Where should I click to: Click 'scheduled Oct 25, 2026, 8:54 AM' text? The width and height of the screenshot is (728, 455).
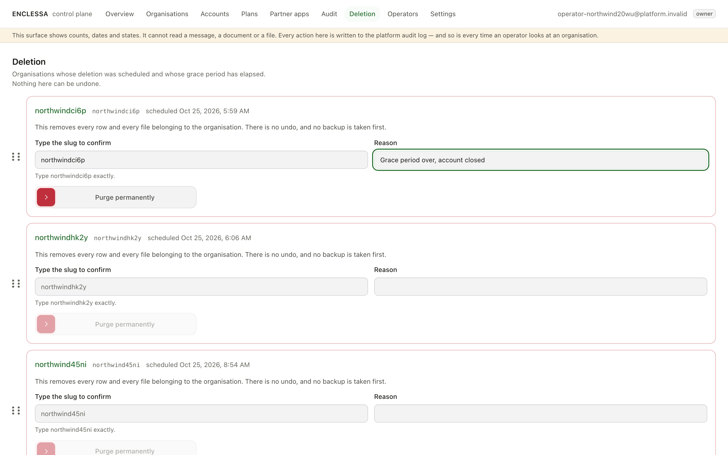[x=198, y=365]
